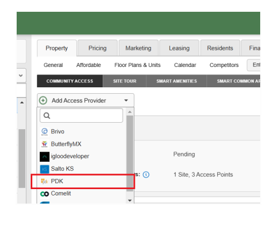Open the Marketing tab
This screenshot has width=279, height=225.
(x=138, y=48)
